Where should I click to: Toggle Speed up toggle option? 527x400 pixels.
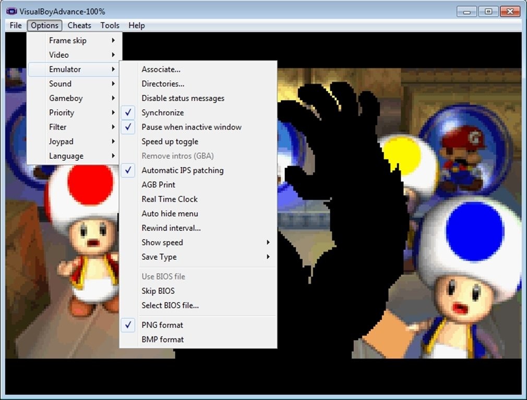[198, 141]
